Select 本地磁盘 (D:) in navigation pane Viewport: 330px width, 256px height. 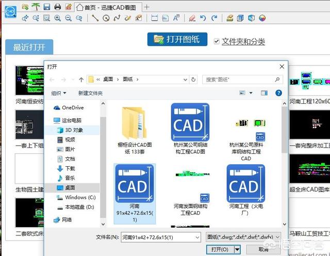pos(79,207)
